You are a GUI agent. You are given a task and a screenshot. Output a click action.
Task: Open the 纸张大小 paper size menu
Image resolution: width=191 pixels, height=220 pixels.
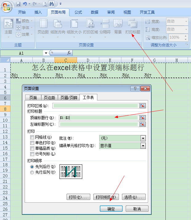pyautogui.click(x=74, y=28)
